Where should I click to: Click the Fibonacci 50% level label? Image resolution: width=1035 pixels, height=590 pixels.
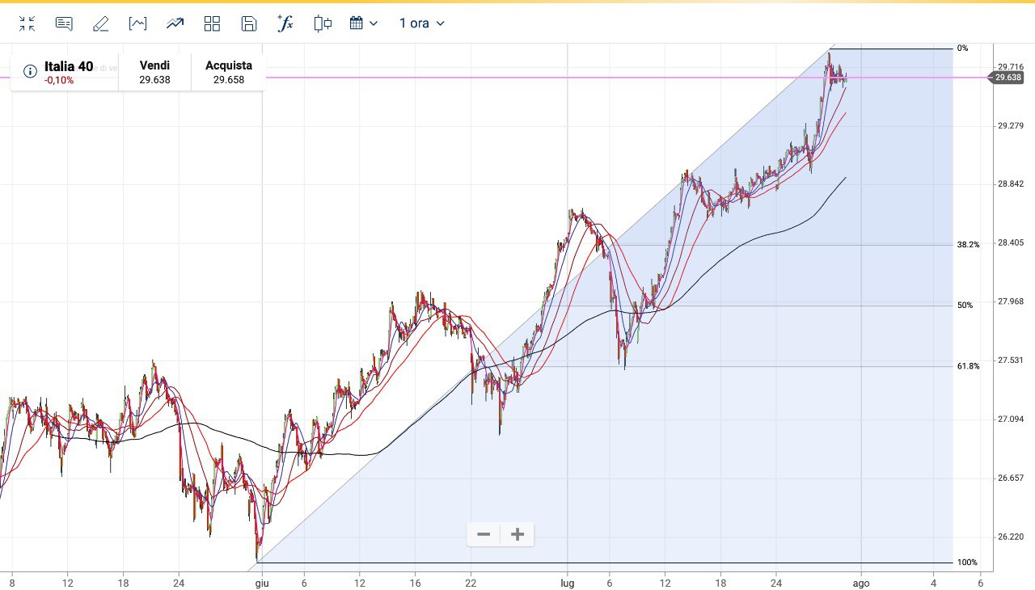pyautogui.click(x=965, y=306)
